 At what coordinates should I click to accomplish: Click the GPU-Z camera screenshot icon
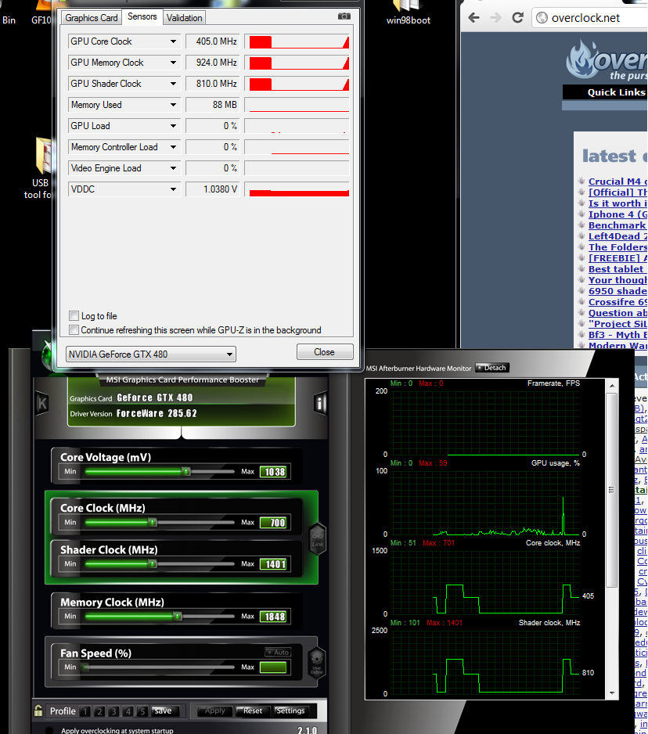click(344, 16)
